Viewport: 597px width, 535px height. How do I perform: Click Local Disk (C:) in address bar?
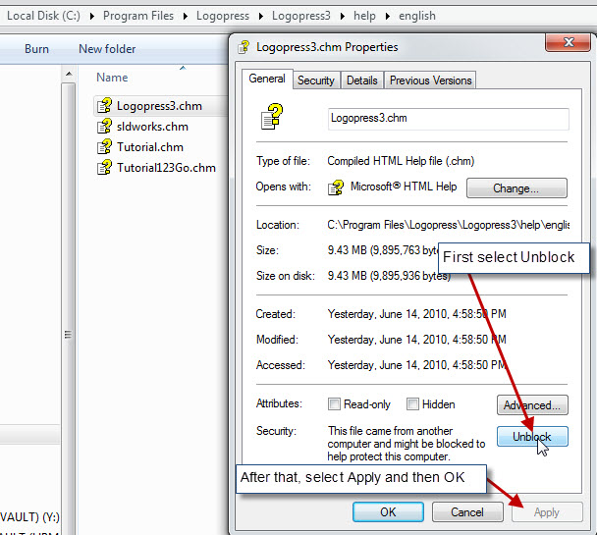[x=43, y=16]
